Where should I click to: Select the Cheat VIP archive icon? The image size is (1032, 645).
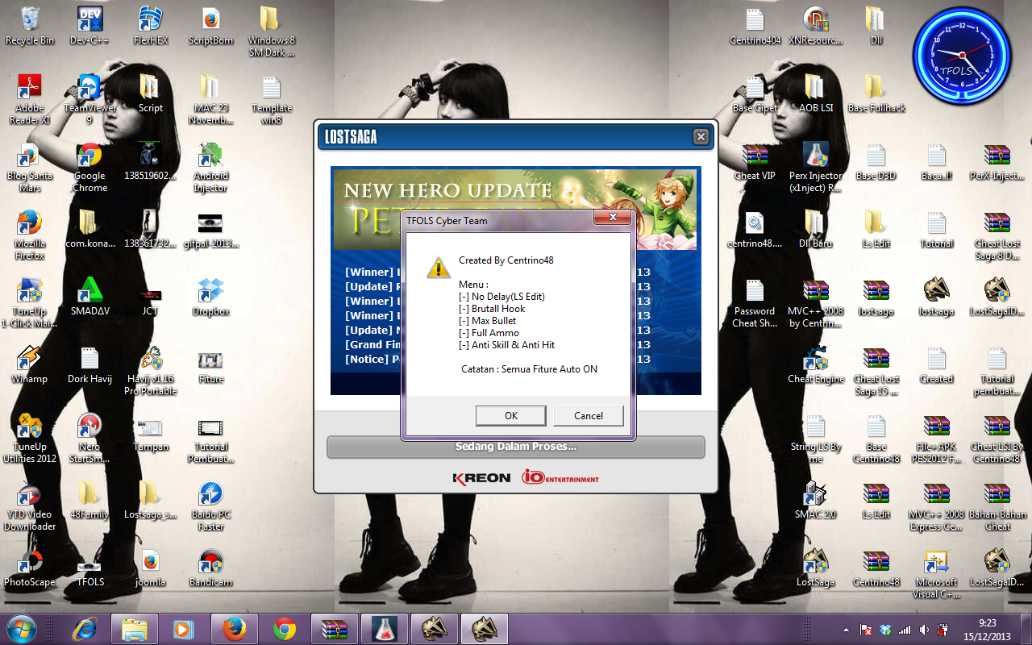(x=755, y=161)
